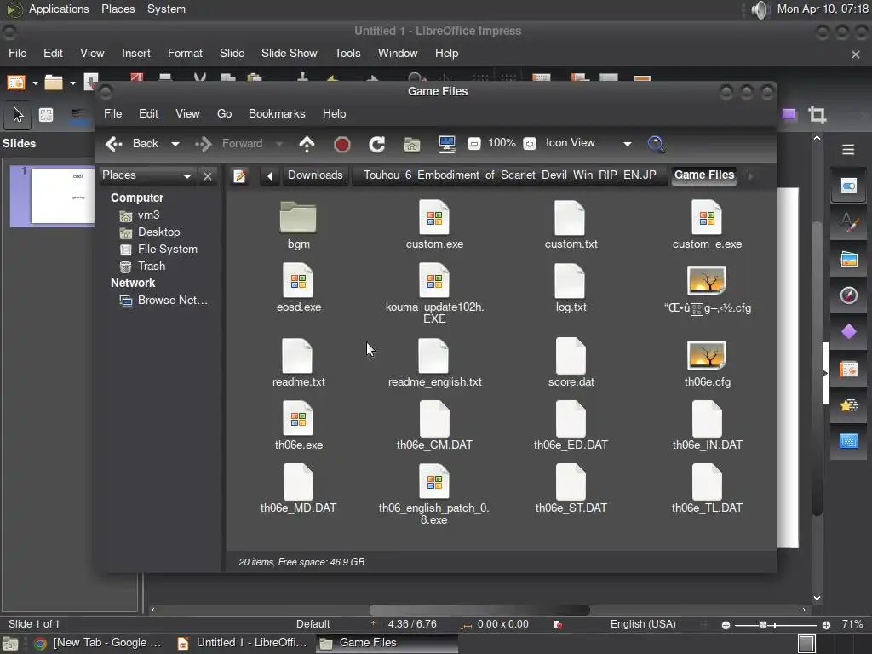Select custom.exe file icon
This screenshot has height=654, width=872.
(x=434, y=217)
